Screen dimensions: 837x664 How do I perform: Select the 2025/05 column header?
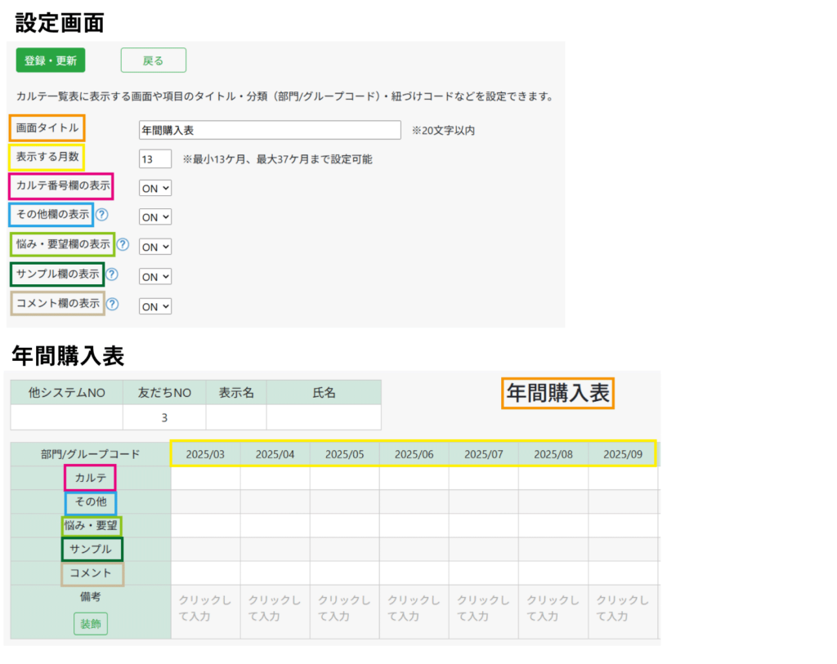coord(344,454)
